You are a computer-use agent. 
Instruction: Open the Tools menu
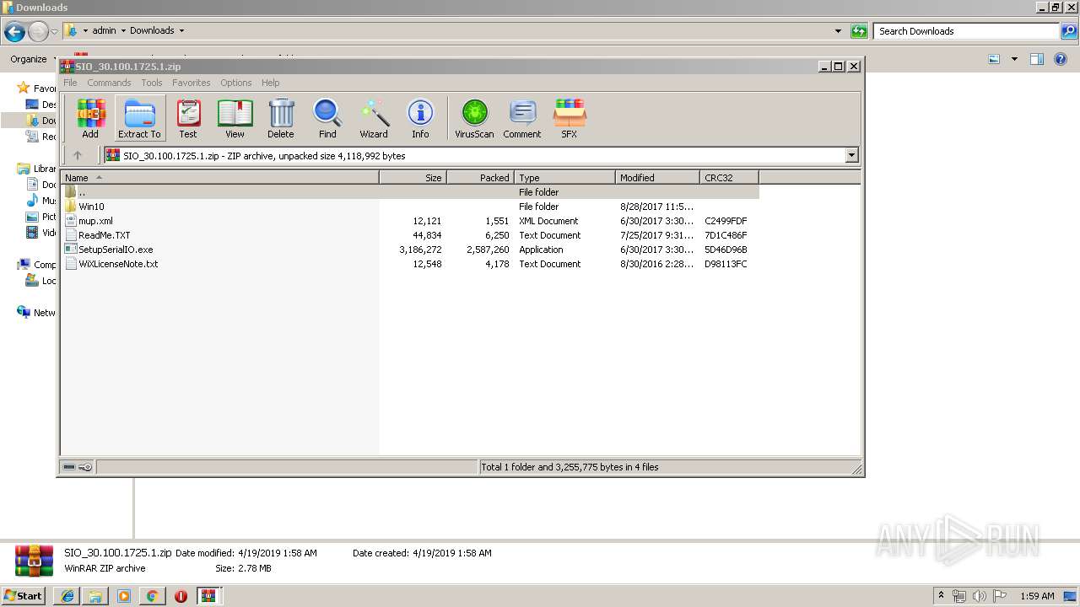152,83
